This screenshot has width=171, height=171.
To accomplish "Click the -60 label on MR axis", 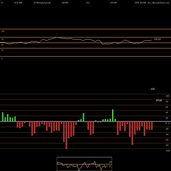I will 167,140.
